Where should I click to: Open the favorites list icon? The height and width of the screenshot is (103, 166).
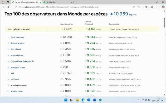(x=152, y=7)
